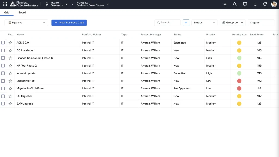Viewport: 279px width, 157px height.
Task: Favorite Internet update with star
Action: pos(10,73)
